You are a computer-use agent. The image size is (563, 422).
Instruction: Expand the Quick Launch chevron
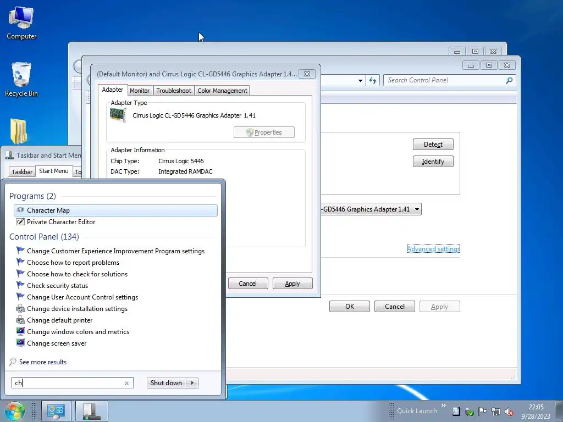[x=444, y=406]
